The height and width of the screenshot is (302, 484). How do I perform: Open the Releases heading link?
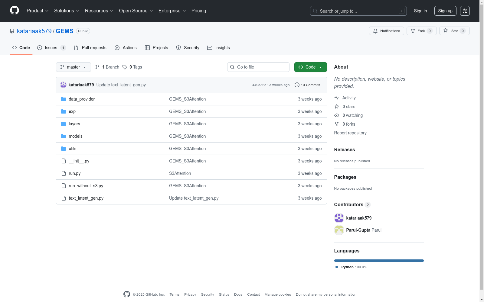tap(345, 149)
